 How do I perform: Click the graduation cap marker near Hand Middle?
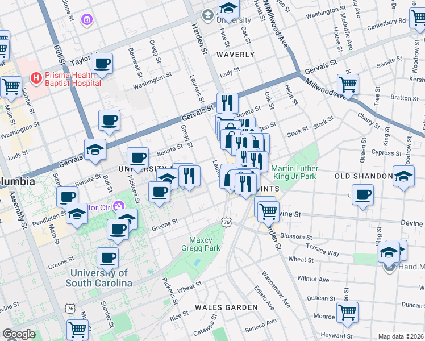click(x=389, y=254)
